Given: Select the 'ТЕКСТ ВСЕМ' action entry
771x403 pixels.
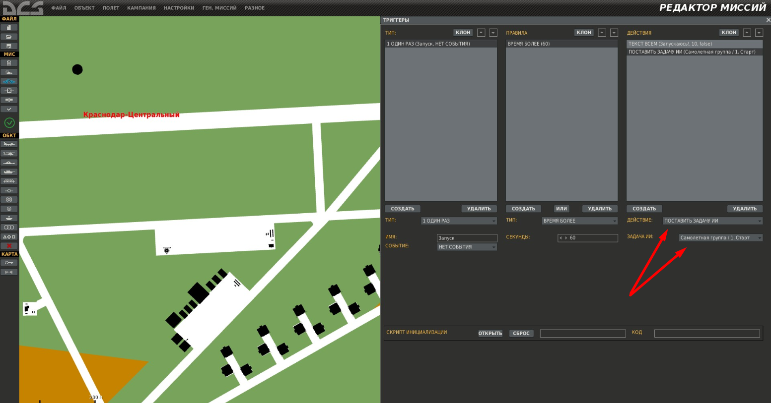Looking at the screenshot, I should point(694,44).
